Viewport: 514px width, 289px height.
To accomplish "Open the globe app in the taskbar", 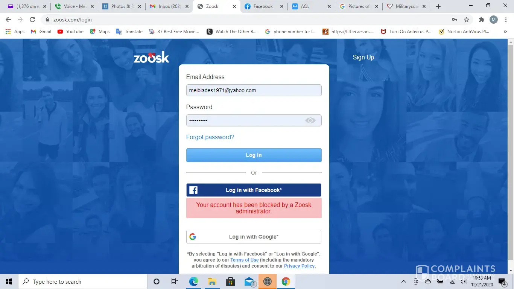I will (x=268, y=281).
